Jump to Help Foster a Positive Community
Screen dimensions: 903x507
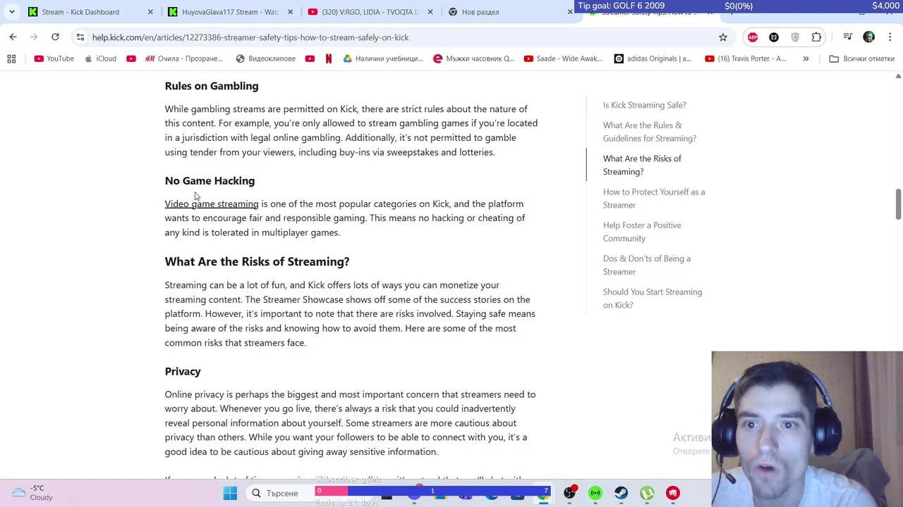pos(642,232)
